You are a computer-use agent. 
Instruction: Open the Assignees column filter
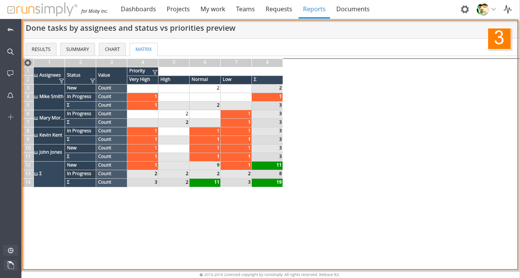61,81
